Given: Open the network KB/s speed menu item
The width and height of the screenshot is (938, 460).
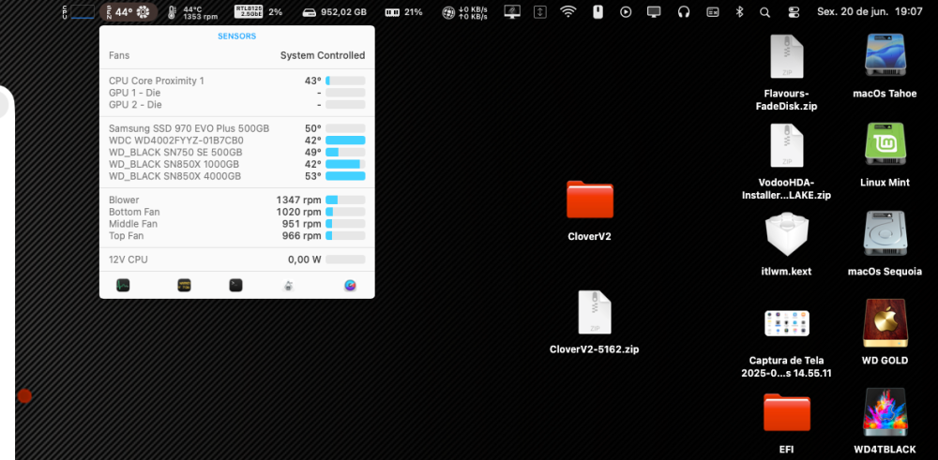Looking at the screenshot, I should click(465, 12).
